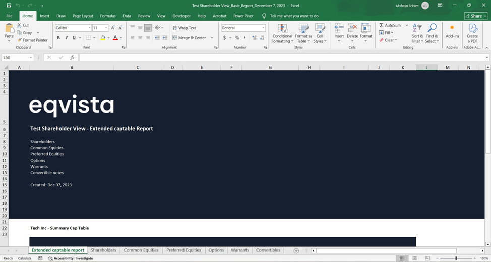
Task: Open the Preferred Equities sheet tab
Action: tap(183, 250)
